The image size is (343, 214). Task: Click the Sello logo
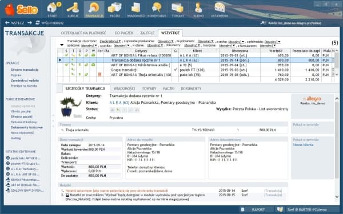pos(21,10)
